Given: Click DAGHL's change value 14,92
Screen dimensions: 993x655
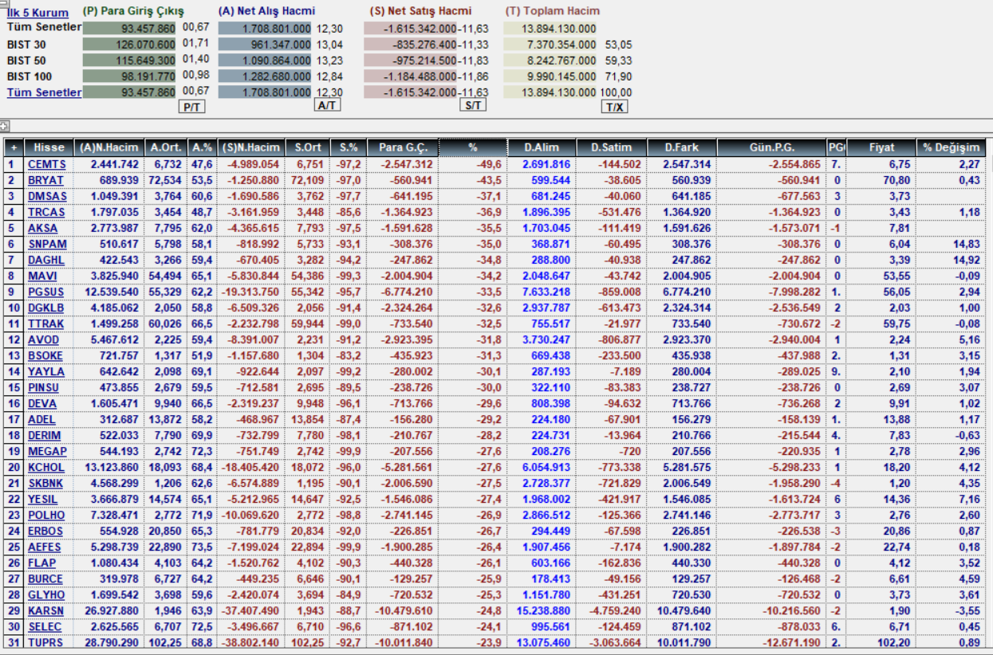Looking at the screenshot, I should 968,260.
